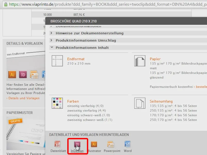The width and height of the screenshot is (207, 155).
Task: Open the Datenblatt PDF download
Action: tap(57, 145)
